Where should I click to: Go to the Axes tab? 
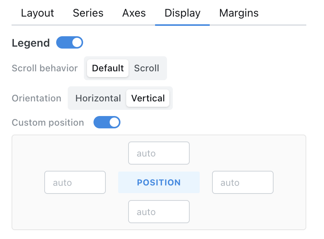134,13
